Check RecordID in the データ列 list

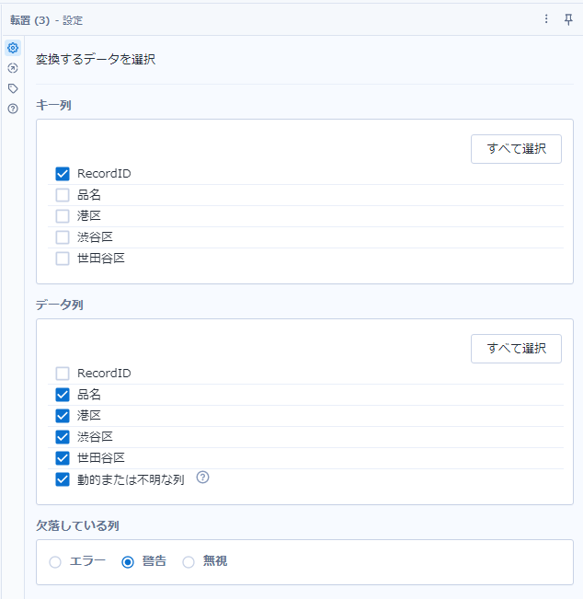(x=63, y=374)
